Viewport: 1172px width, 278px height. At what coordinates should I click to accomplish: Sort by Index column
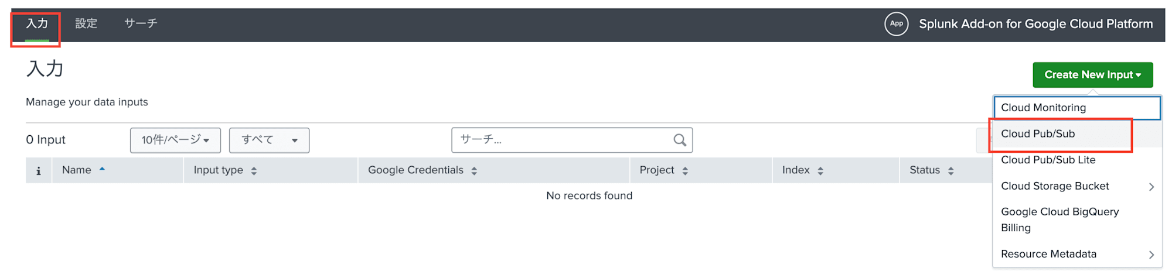click(x=820, y=171)
